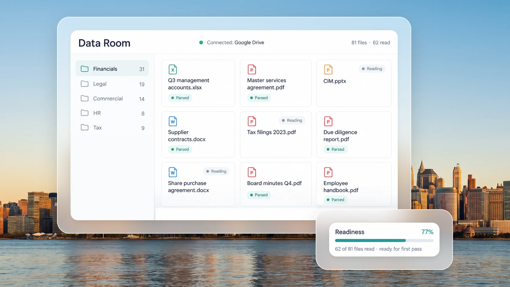Click the green connected status dot

(201, 42)
